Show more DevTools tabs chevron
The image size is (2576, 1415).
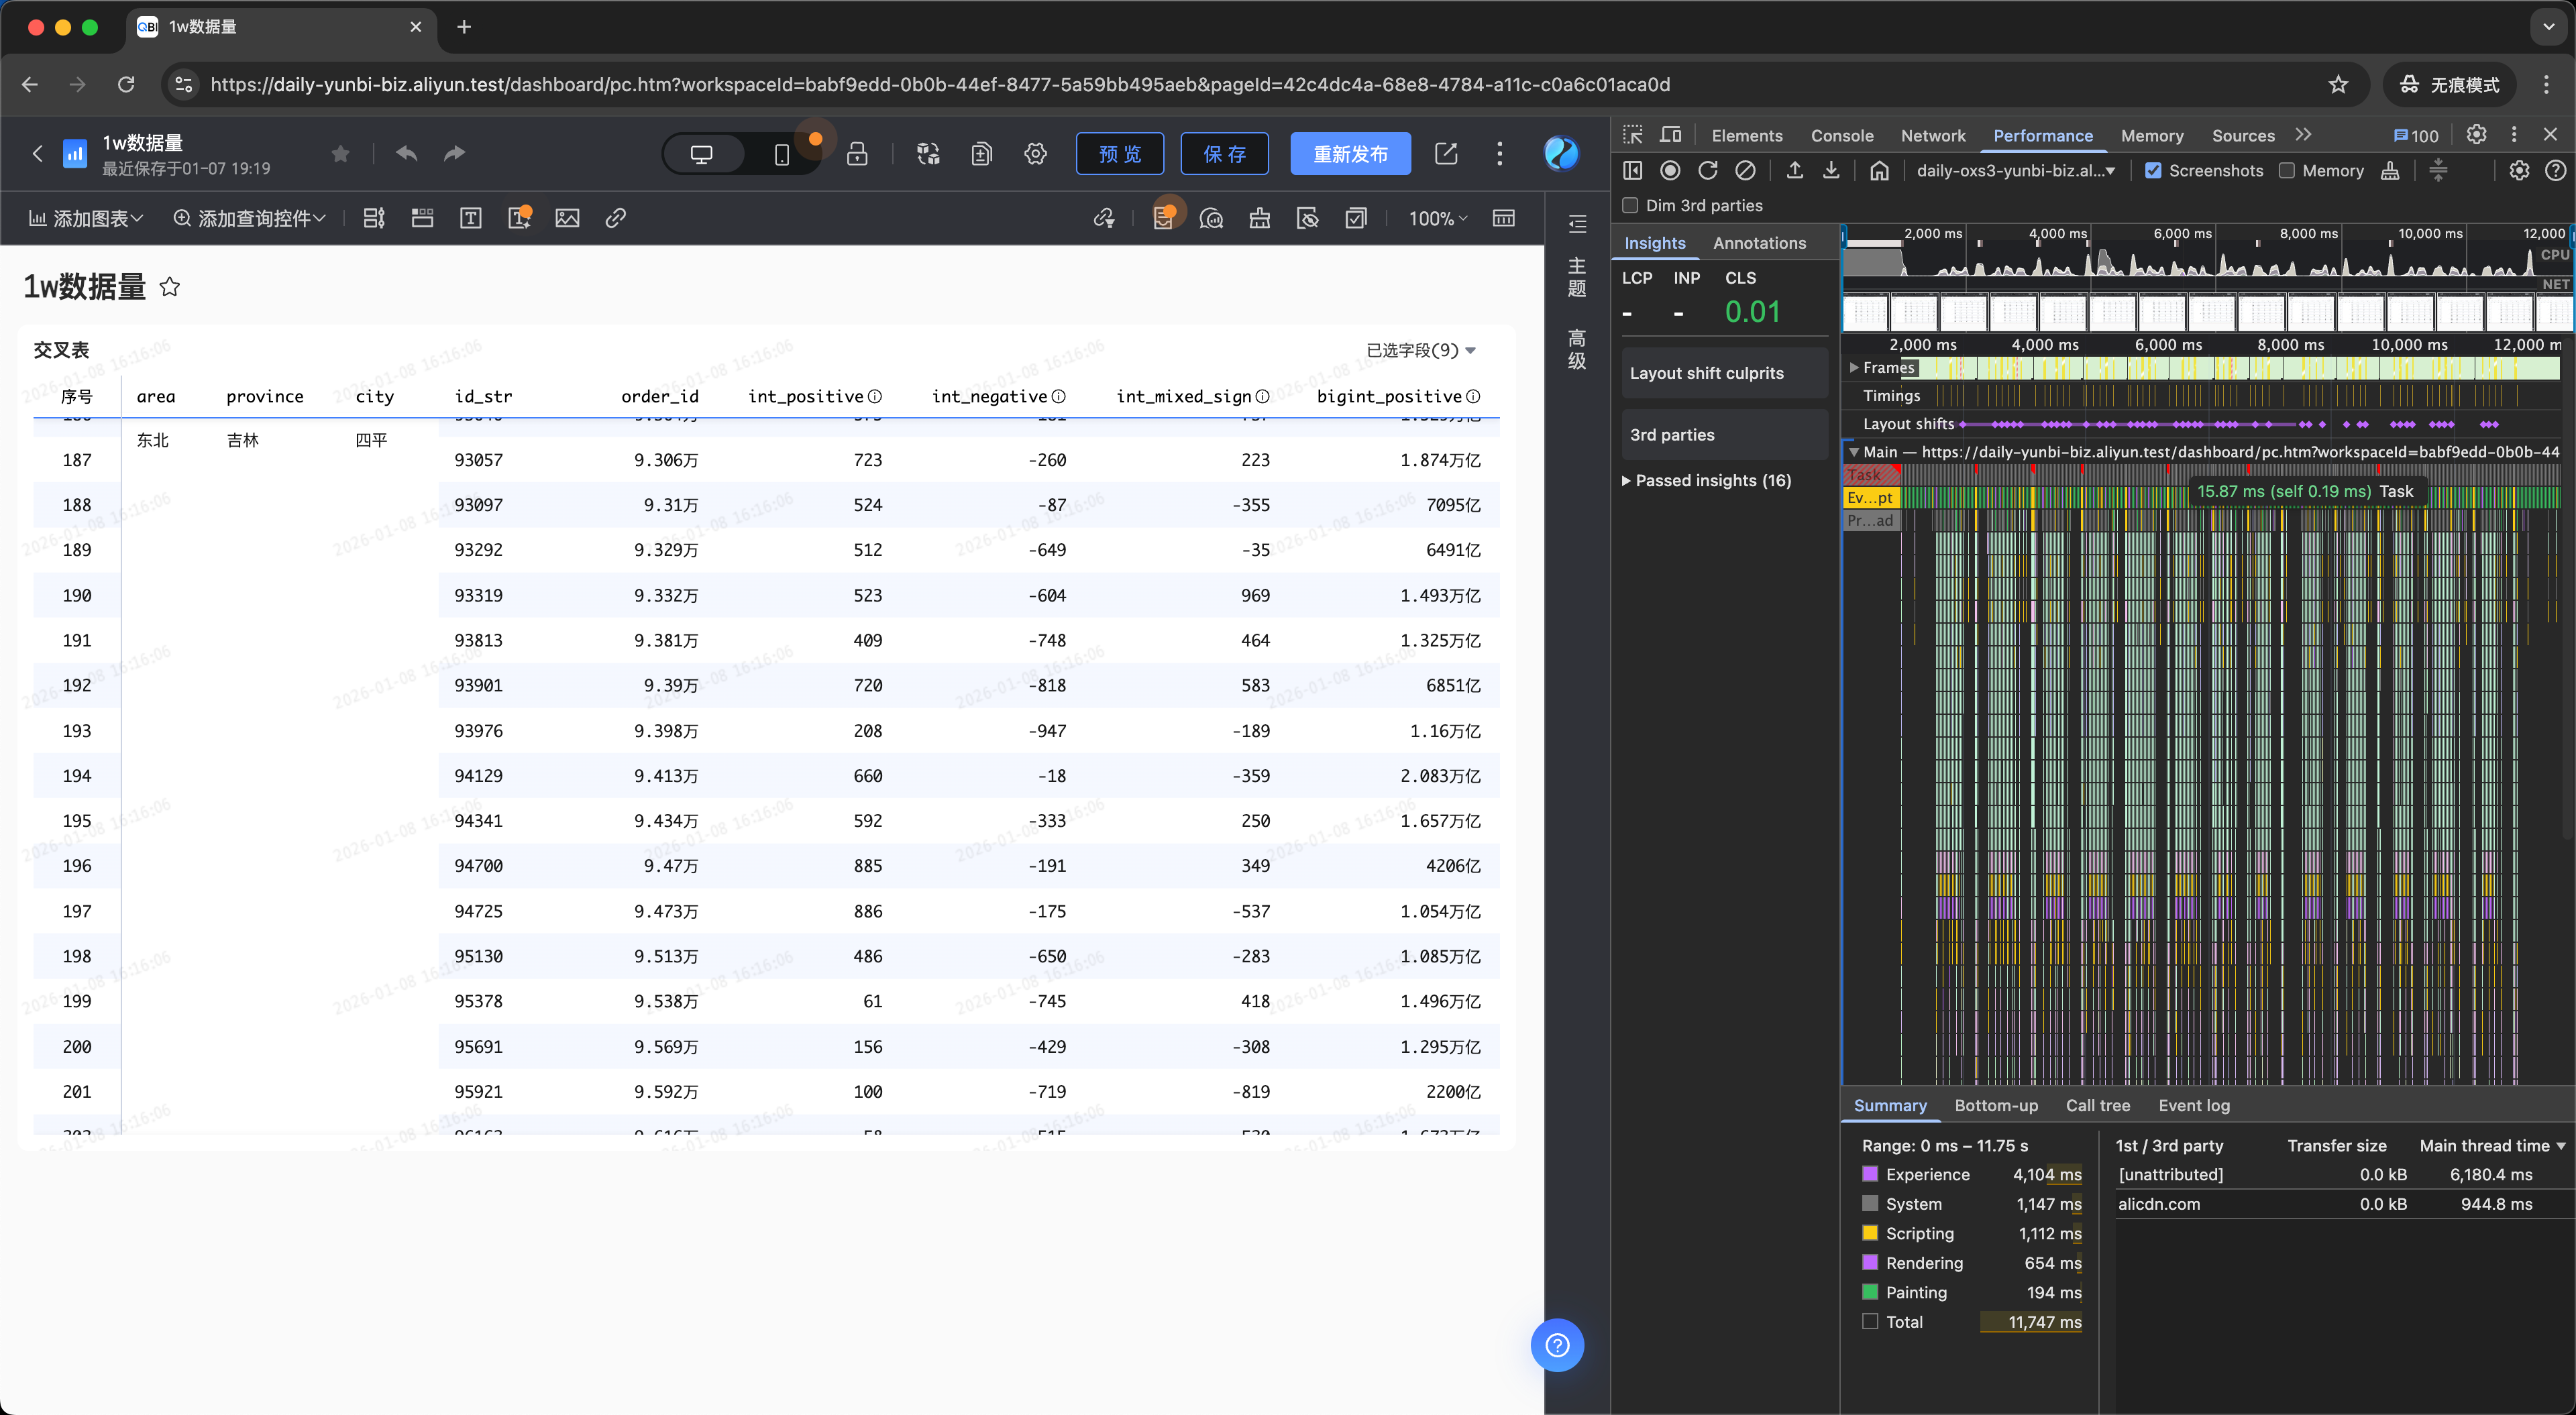click(x=2304, y=135)
